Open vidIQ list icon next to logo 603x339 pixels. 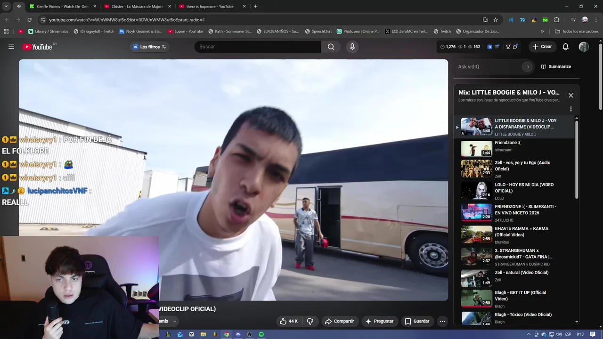[497, 47]
